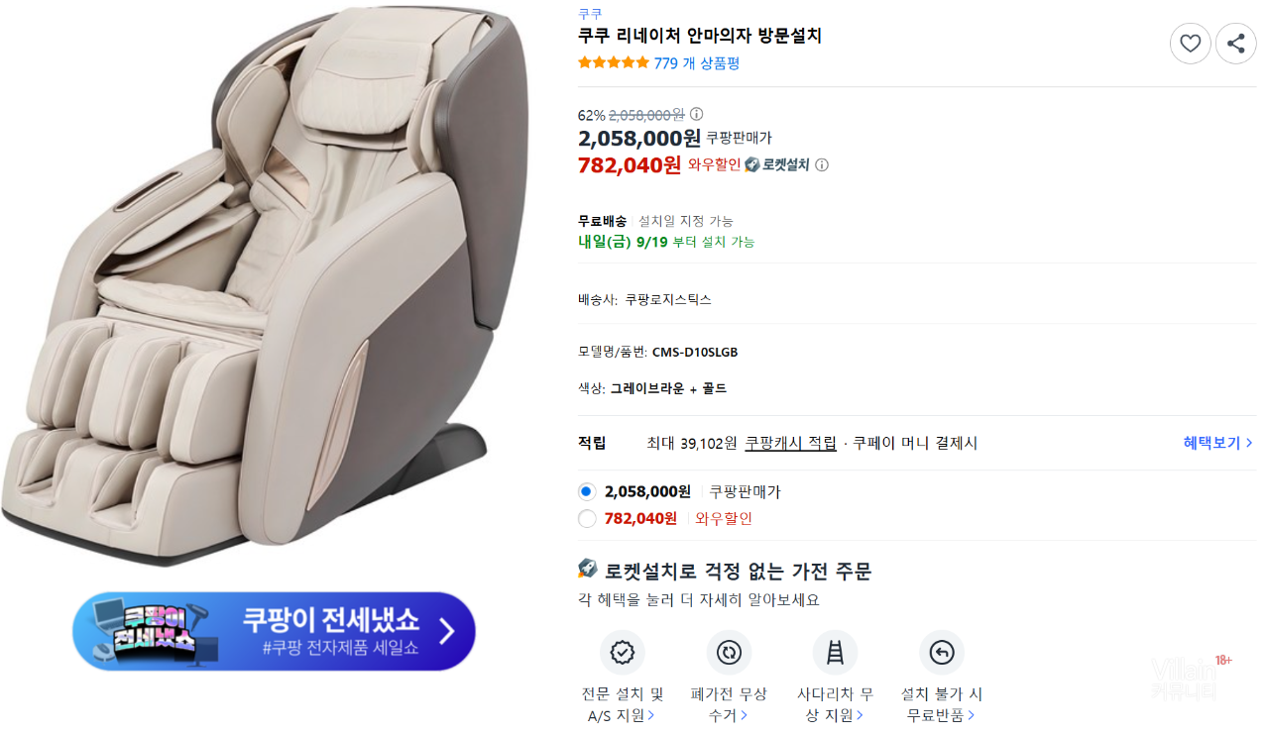Click info icon next to 로켓설치 badge
This screenshot has height=735, width=1267.
[x=822, y=164]
